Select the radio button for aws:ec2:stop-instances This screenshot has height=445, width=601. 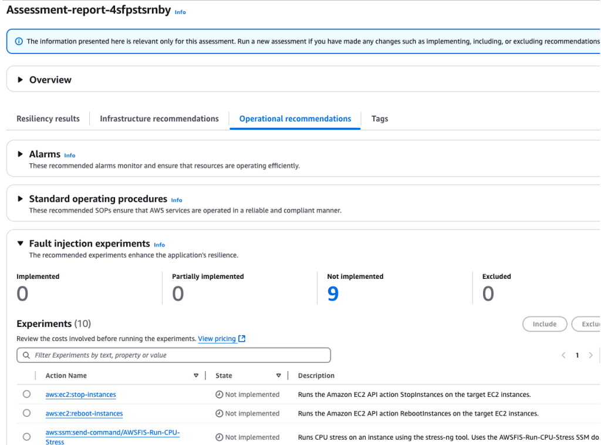tap(26, 395)
